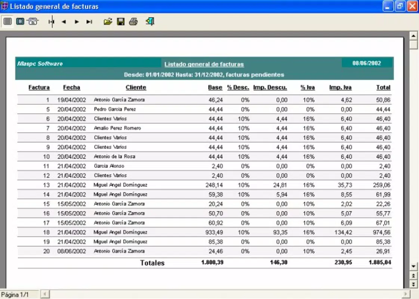The image size is (419, 299).
Task: Click client 'Garcia Alonso'
Action: click(x=109, y=166)
